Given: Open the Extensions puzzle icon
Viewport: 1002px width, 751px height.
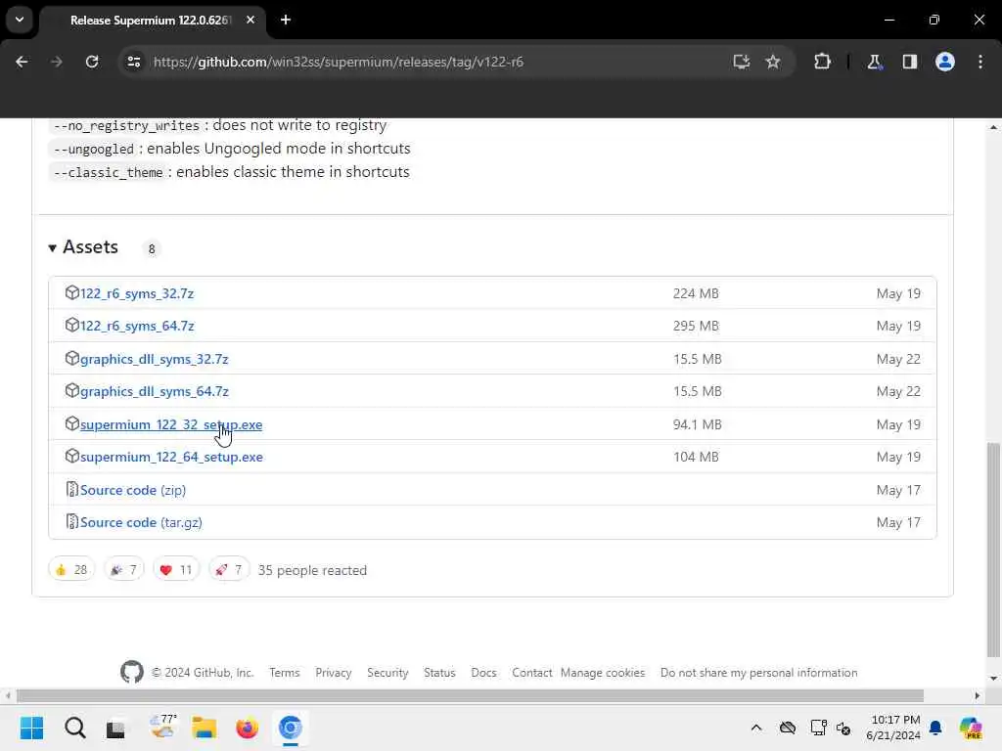Looking at the screenshot, I should tap(822, 62).
